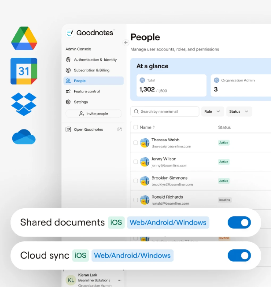This screenshot has width=271, height=287.
Task: Click Ronald Richards' Inactive status badge
Action: pos(225,200)
